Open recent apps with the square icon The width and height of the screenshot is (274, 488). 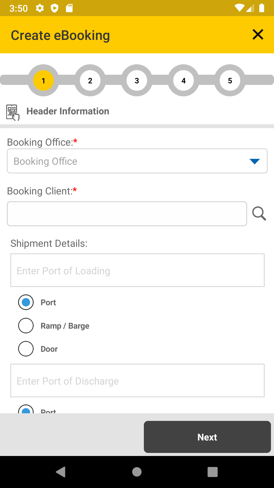pyautogui.click(x=213, y=472)
